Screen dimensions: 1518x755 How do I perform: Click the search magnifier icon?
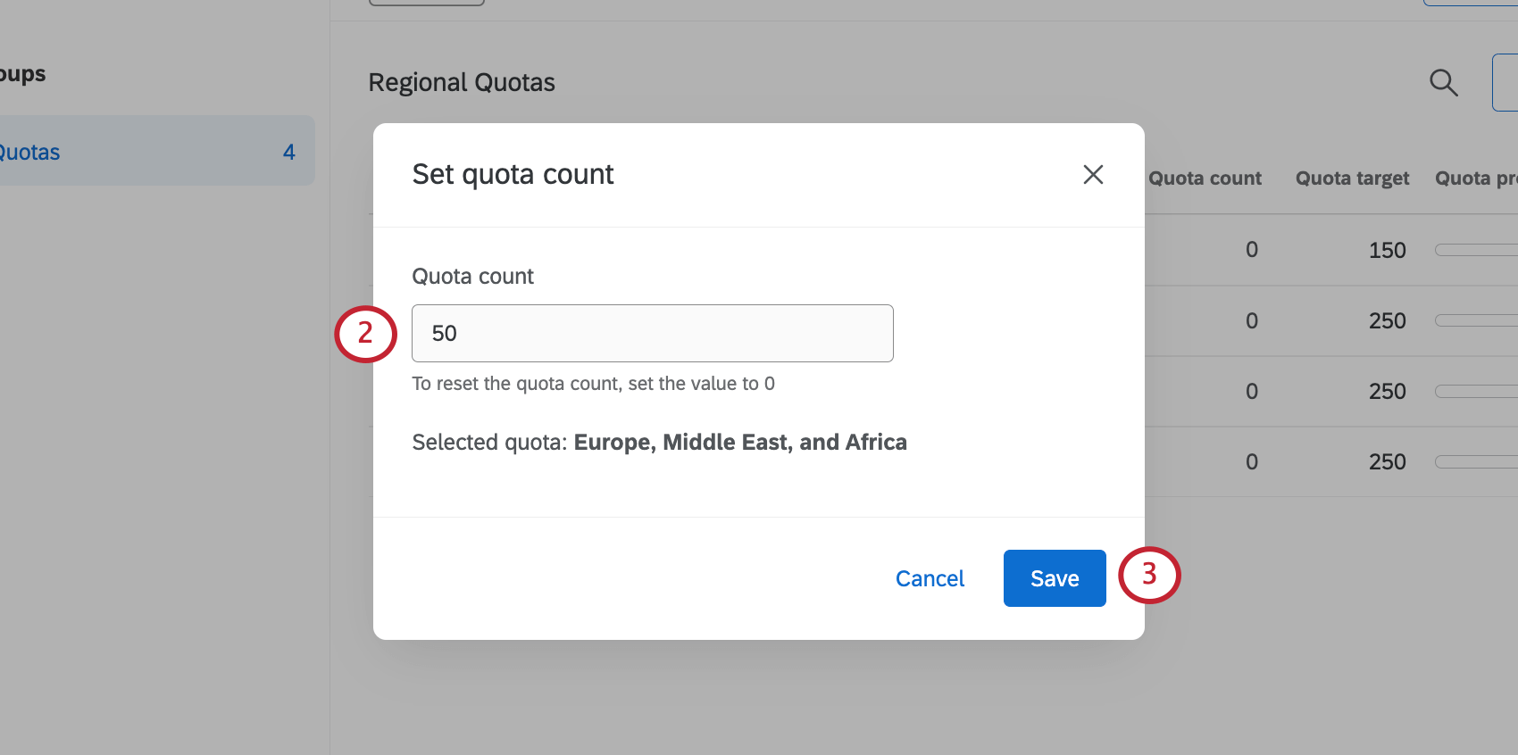pos(1443,83)
